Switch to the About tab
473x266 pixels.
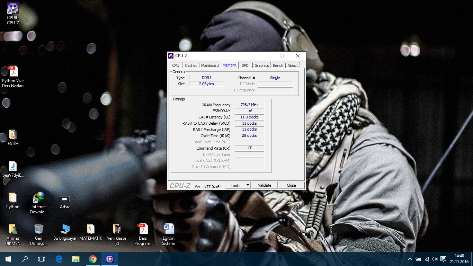[293, 65]
